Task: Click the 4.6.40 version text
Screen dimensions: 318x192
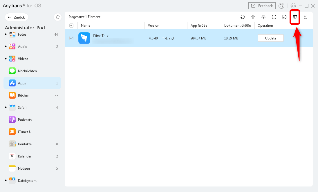Action: click(153, 38)
